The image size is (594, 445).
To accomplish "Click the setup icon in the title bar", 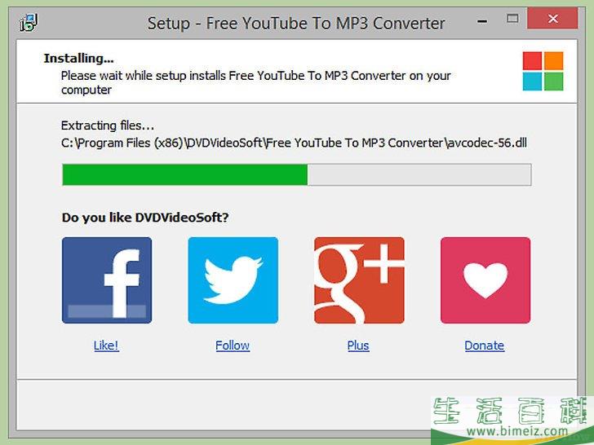I will 29,23.
